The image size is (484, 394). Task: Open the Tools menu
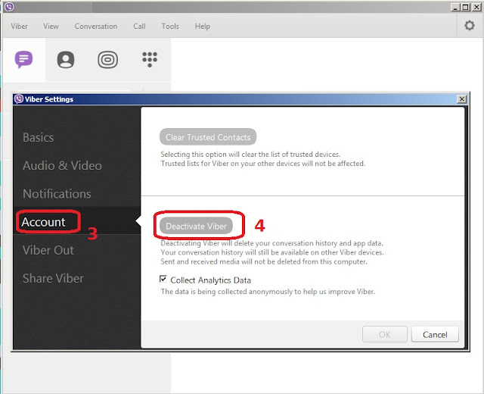(x=170, y=27)
